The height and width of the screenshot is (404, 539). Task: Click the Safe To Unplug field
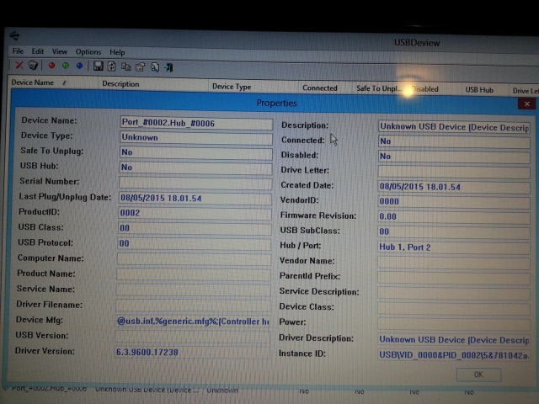point(195,152)
